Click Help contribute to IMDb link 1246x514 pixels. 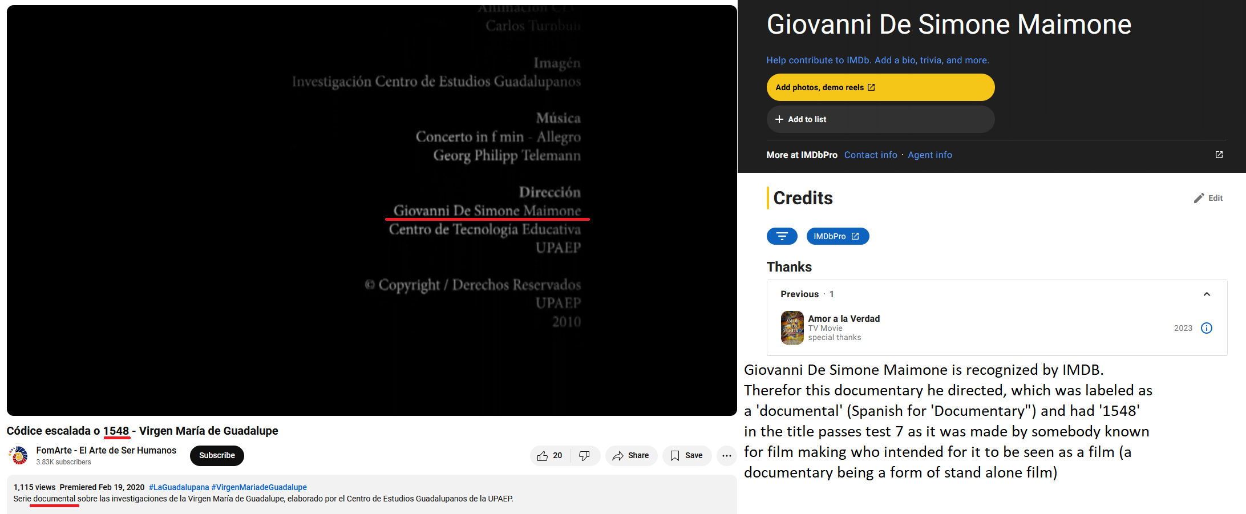click(877, 60)
